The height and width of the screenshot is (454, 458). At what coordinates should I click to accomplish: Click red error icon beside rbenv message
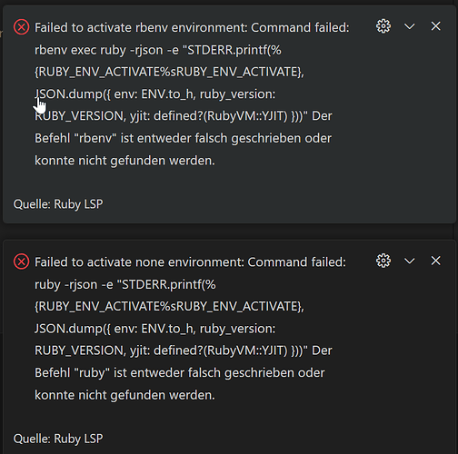(21, 27)
